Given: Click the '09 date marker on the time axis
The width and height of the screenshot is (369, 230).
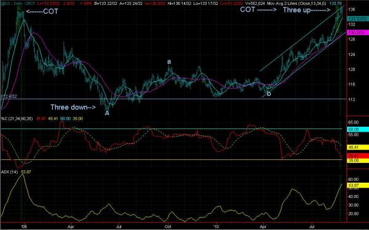Looking at the screenshot, I should (23, 226).
